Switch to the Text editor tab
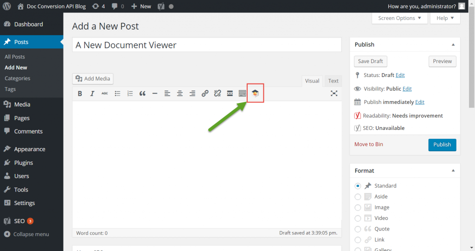This screenshot has width=475, height=251. (333, 81)
